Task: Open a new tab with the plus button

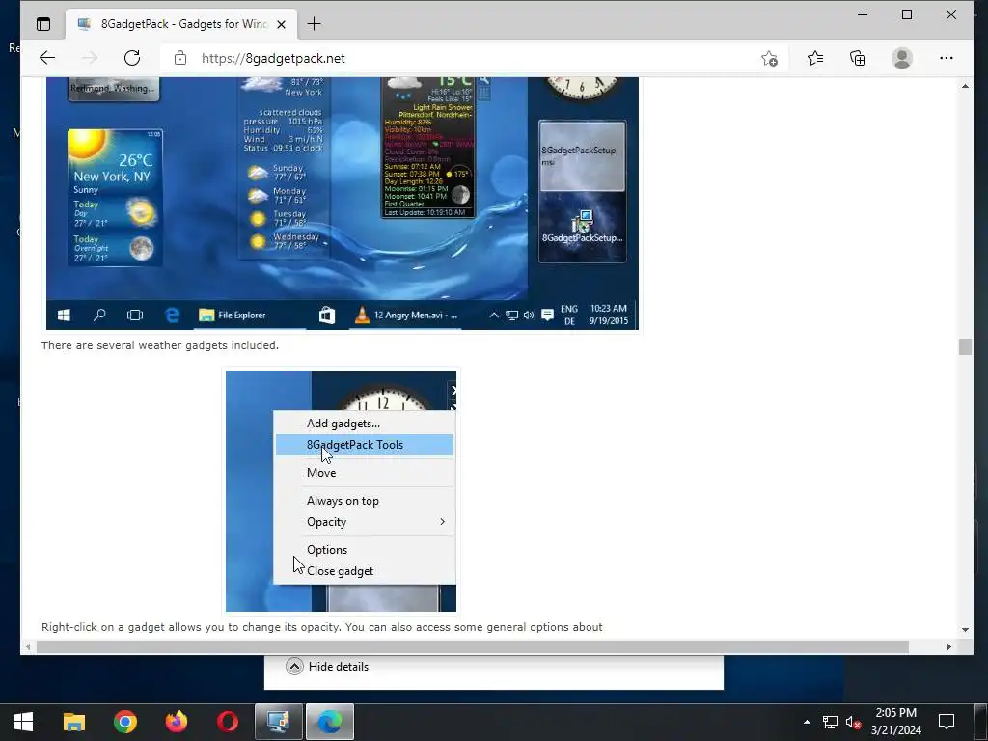Action: pyautogui.click(x=314, y=24)
